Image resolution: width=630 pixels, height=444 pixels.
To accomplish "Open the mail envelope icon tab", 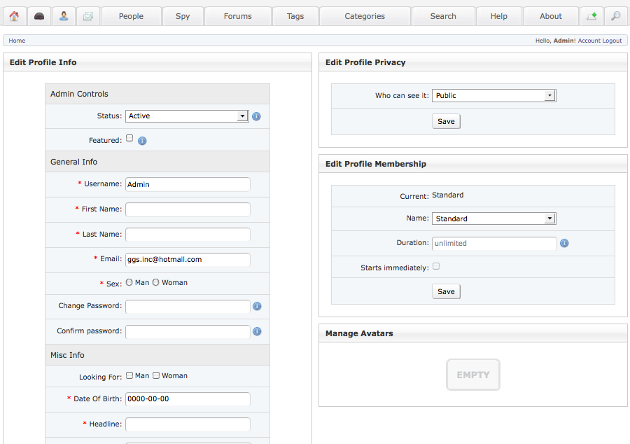I will point(88,16).
